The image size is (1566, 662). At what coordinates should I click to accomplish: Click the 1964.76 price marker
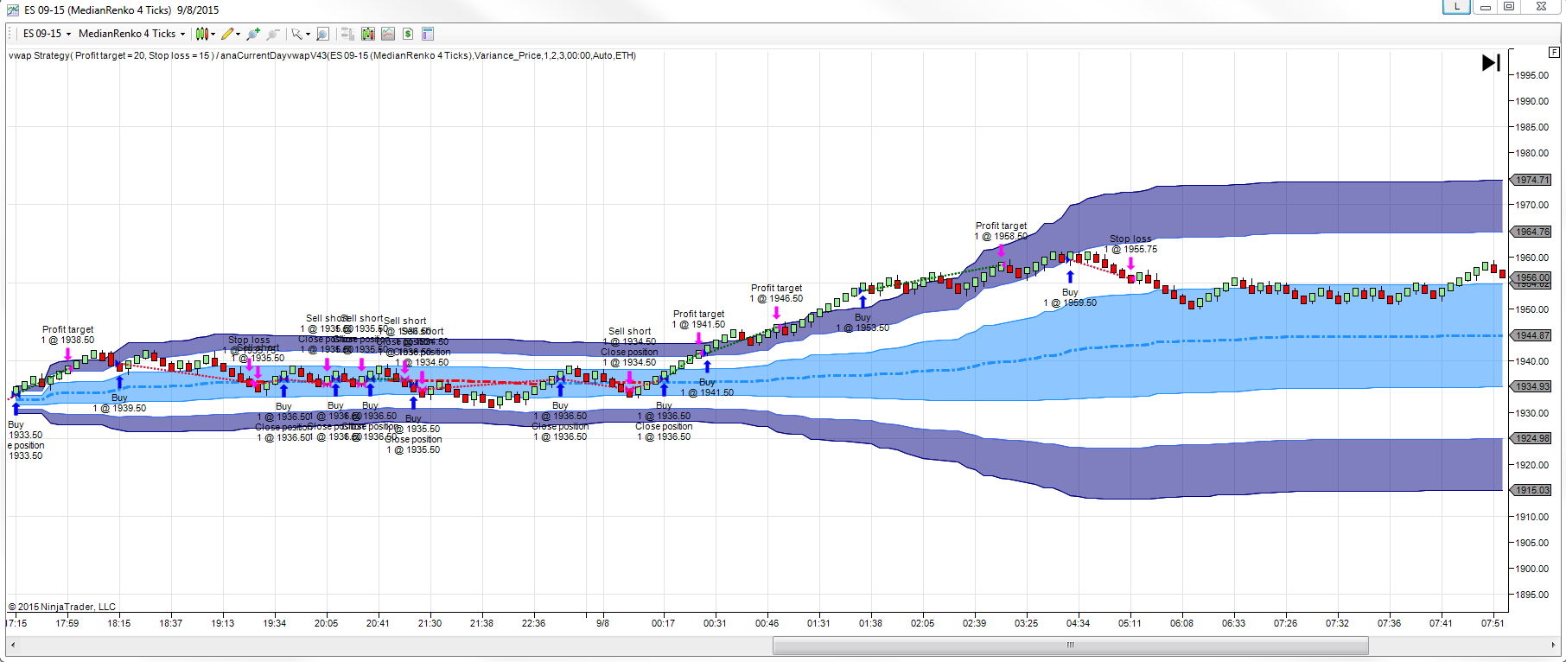coord(1531,232)
